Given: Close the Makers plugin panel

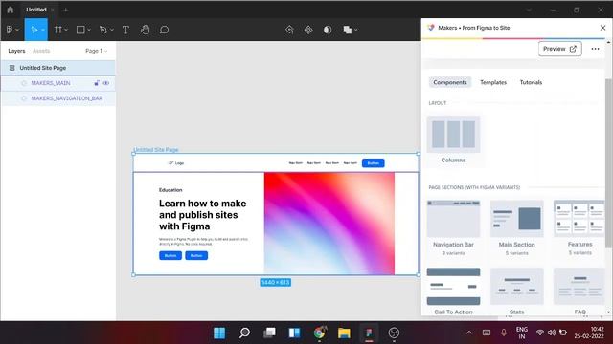Looking at the screenshot, I should pos(602,28).
